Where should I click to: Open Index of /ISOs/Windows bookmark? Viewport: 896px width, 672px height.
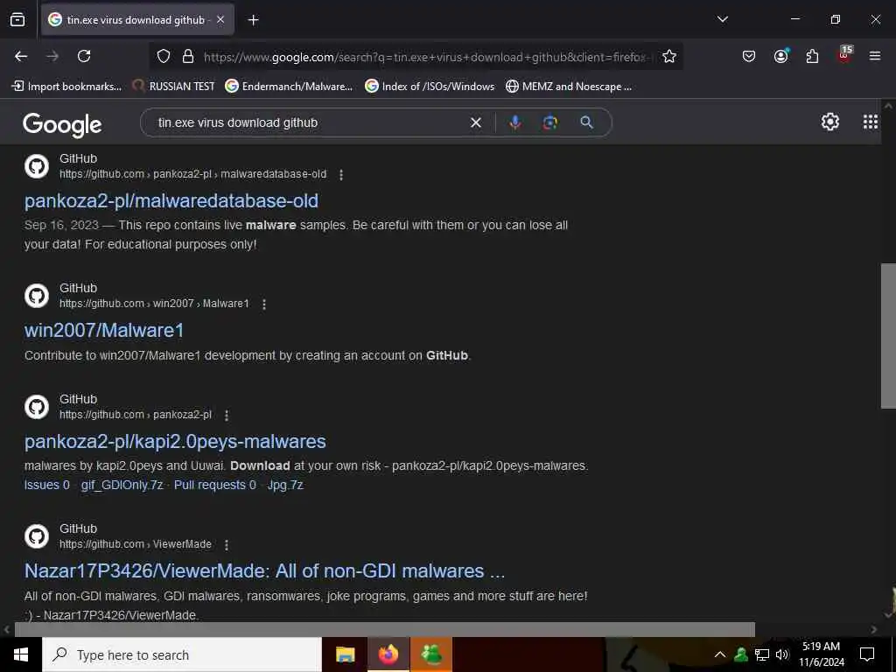point(430,87)
